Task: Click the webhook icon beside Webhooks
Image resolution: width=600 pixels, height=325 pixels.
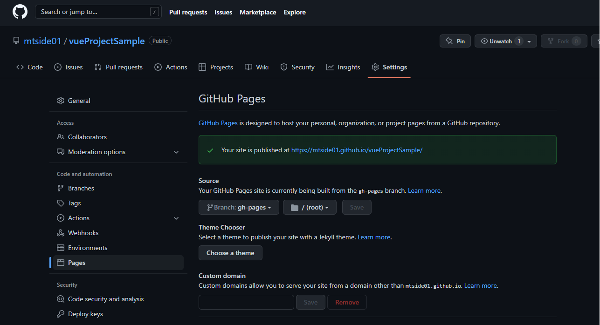Action: point(61,233)
